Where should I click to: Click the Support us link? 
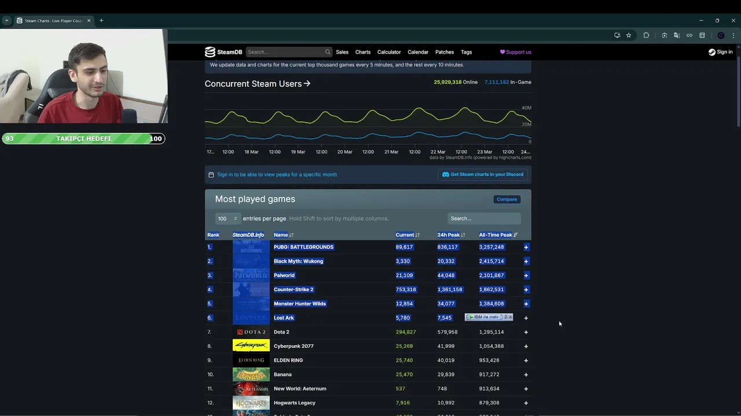515,52
